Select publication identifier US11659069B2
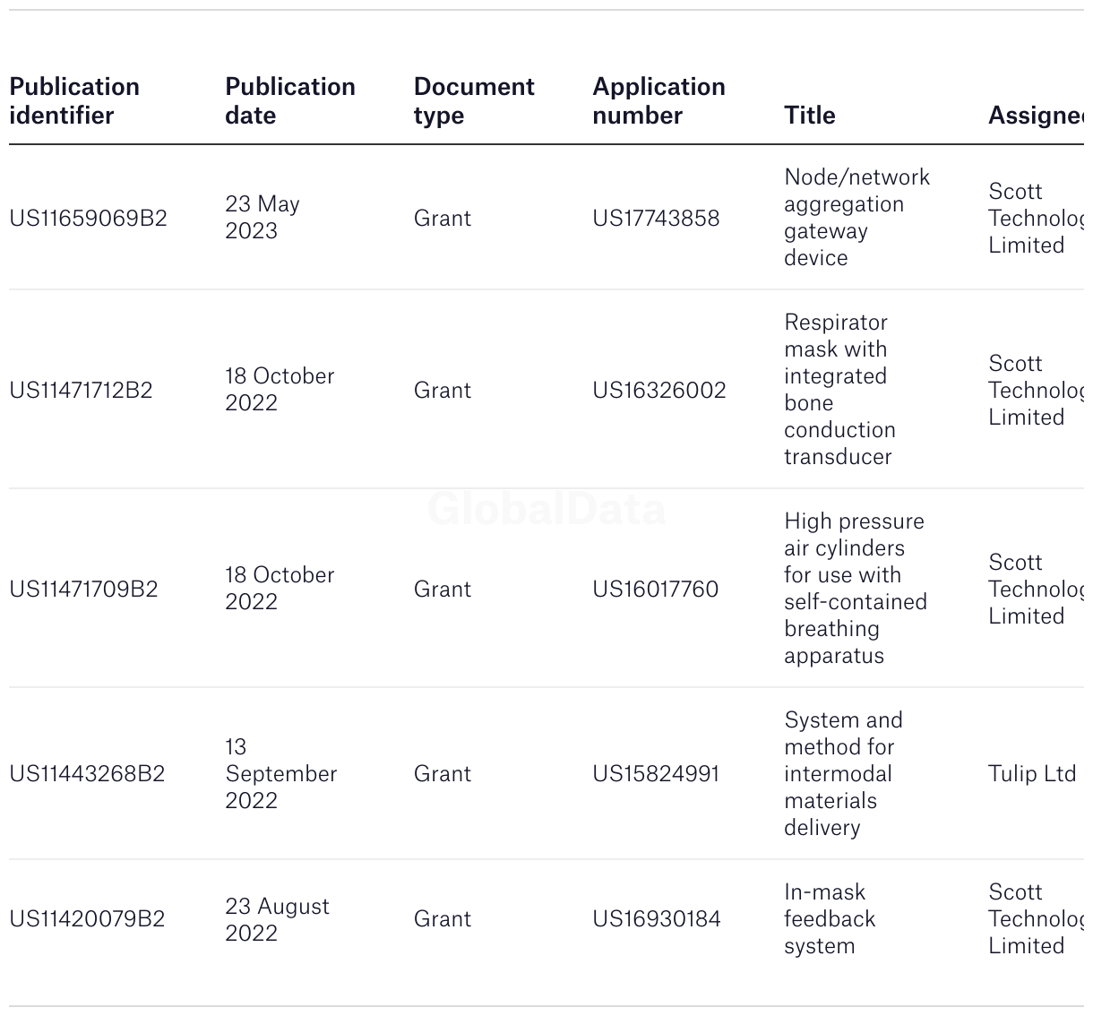The width and height of the screenshot is (1093, 1016). click(x=88, y=218)
